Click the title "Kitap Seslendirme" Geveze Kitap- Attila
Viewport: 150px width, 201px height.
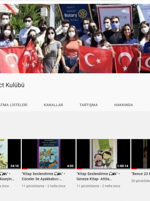click(98, 176)
